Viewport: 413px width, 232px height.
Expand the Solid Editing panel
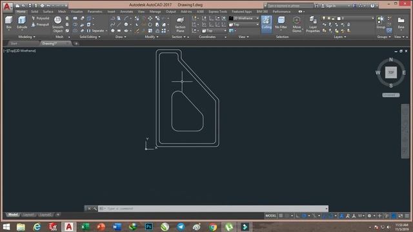[x=90, y=37]
